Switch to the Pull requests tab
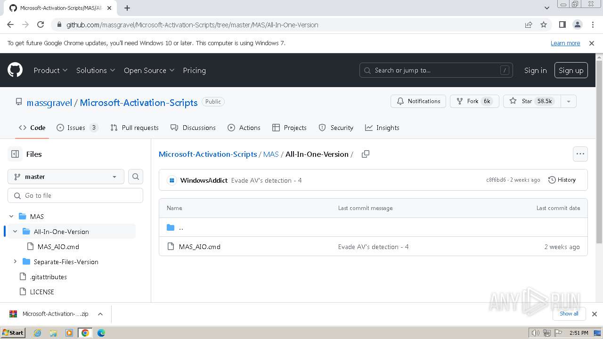Screen dimensions: 603x339 pos(134,128)
